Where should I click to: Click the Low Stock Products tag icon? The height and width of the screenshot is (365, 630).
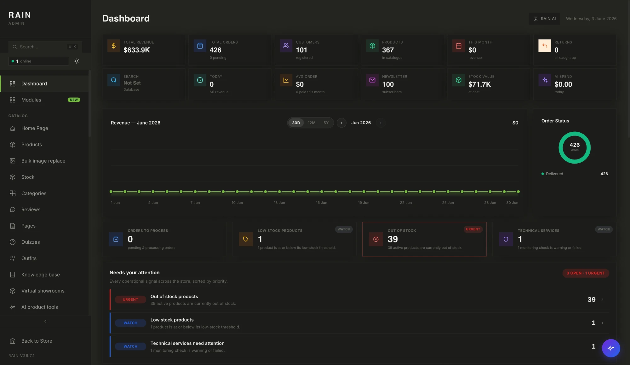coord(246,240)
